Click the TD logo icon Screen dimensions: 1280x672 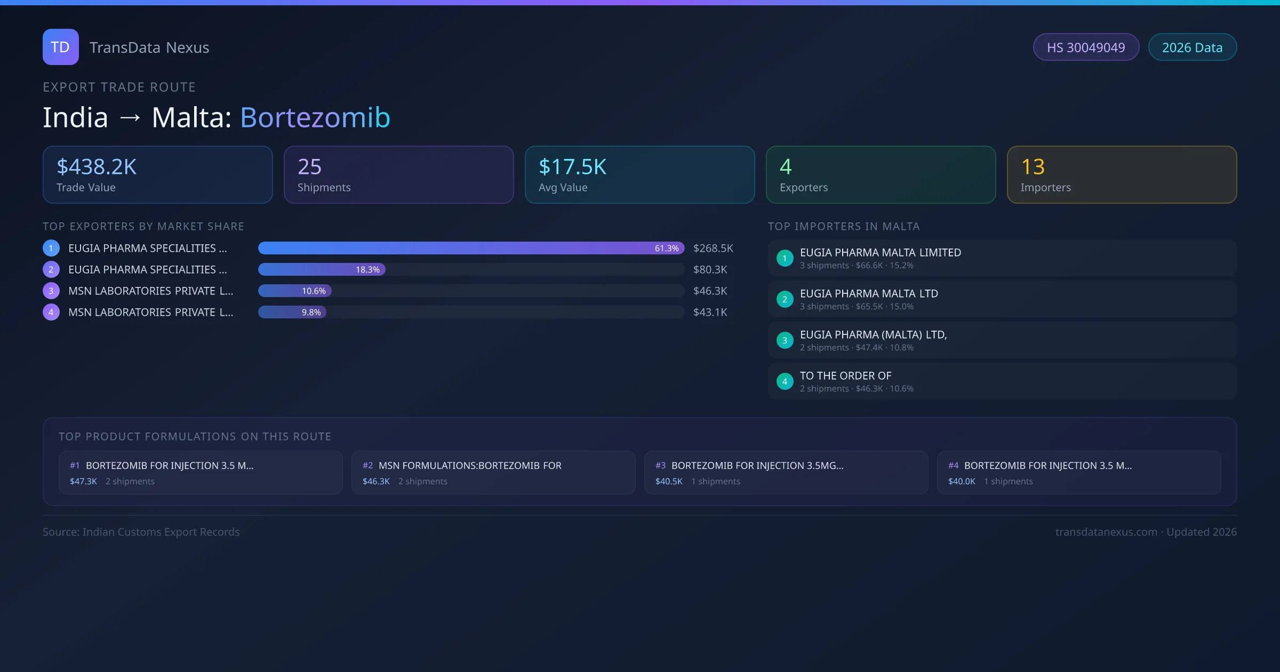[x=60, y=47]
